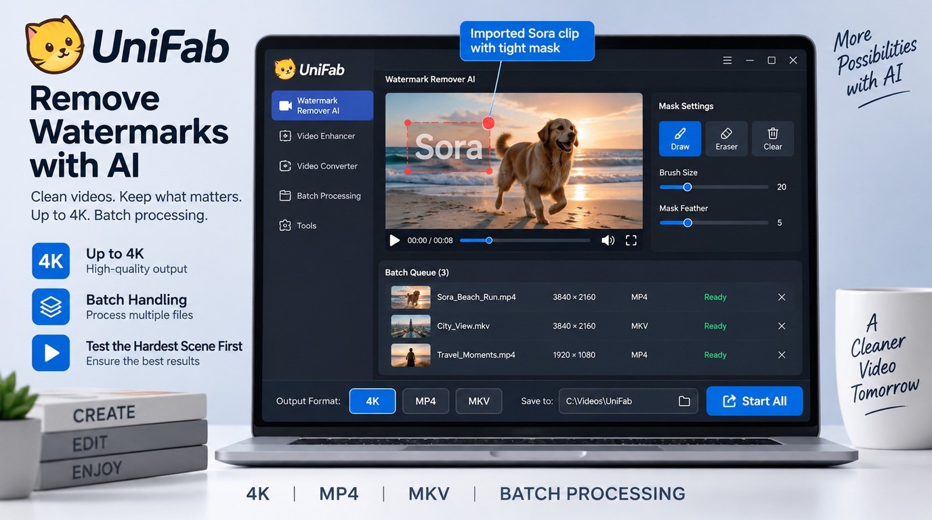Adjust the Mask Feather slider
The height and width of the screenshot is (520, 932).
[x=714, y=223]
